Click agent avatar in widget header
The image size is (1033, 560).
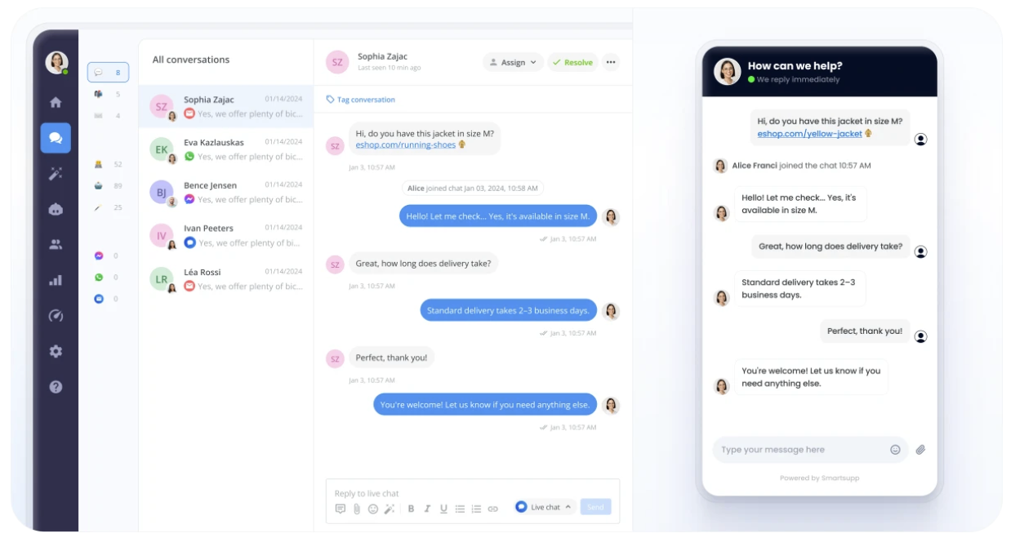click(x=727, y=72)
